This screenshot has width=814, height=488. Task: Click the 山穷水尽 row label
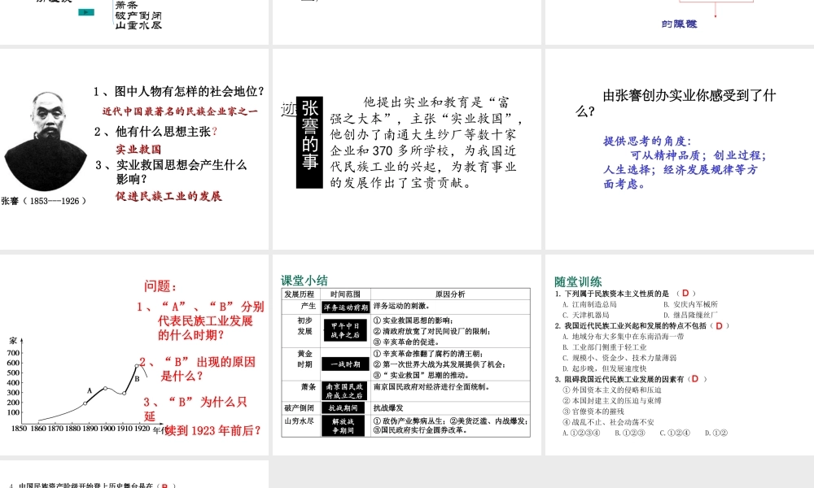coord(300,420)
